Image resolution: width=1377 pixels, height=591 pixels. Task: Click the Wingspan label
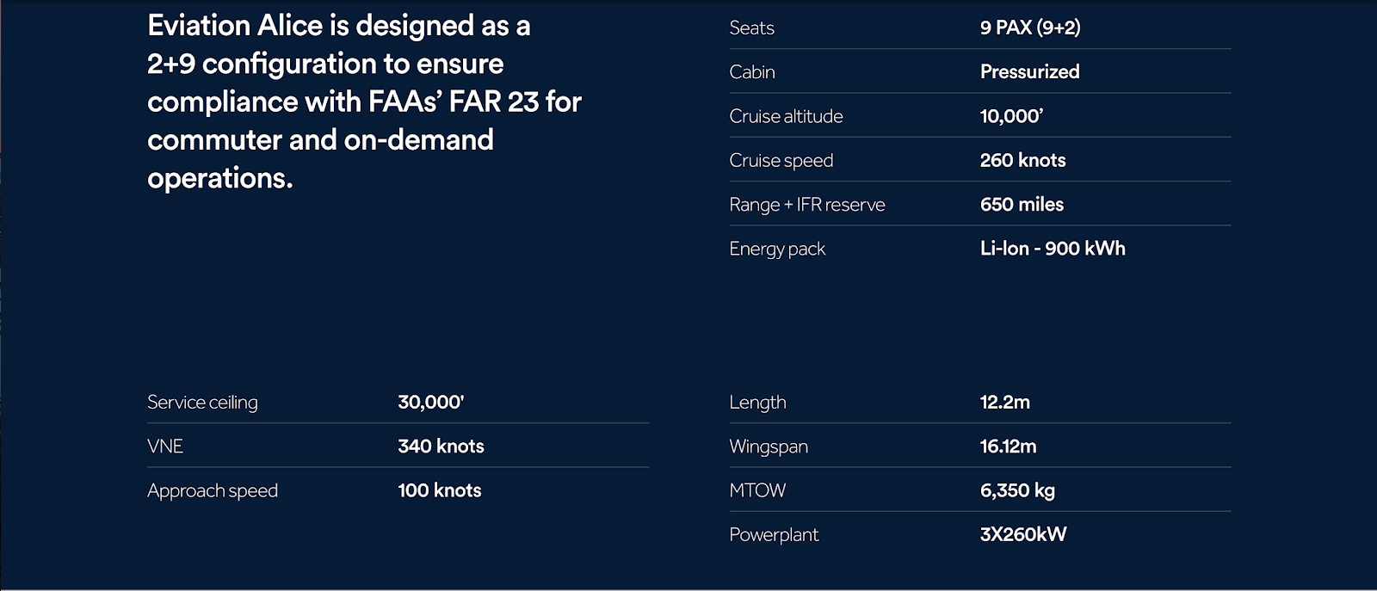point(768,446)
